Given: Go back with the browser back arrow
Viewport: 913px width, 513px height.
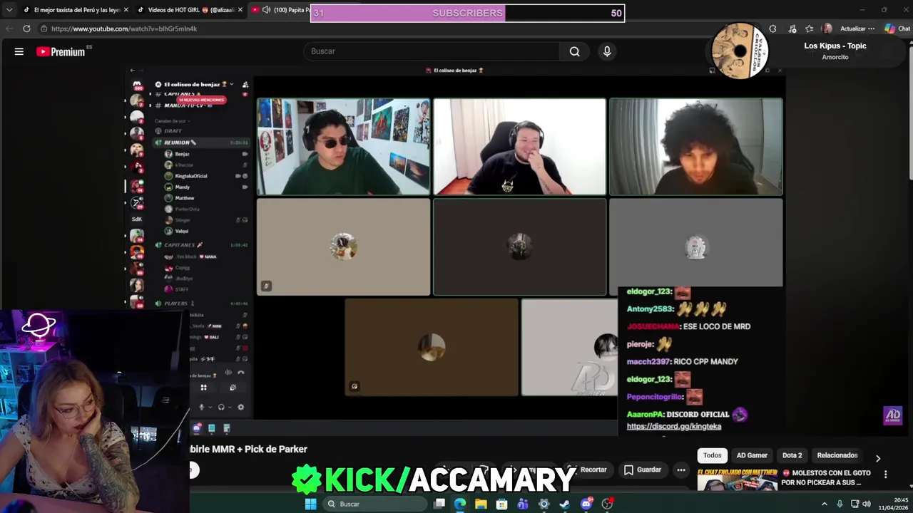Looking at the screenshot, I should pos(9,28).
